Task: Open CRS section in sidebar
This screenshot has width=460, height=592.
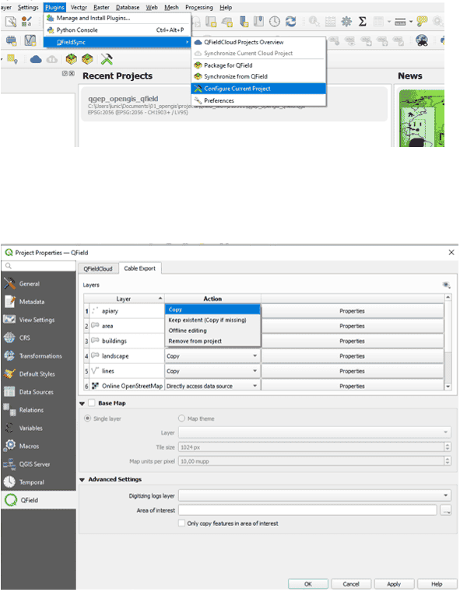Action: 38,338
